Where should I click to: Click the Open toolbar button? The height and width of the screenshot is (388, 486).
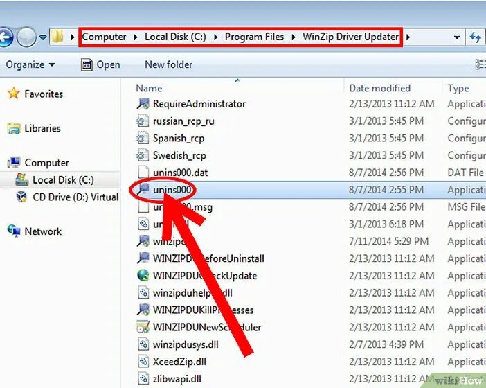click(x=100, y=64)
